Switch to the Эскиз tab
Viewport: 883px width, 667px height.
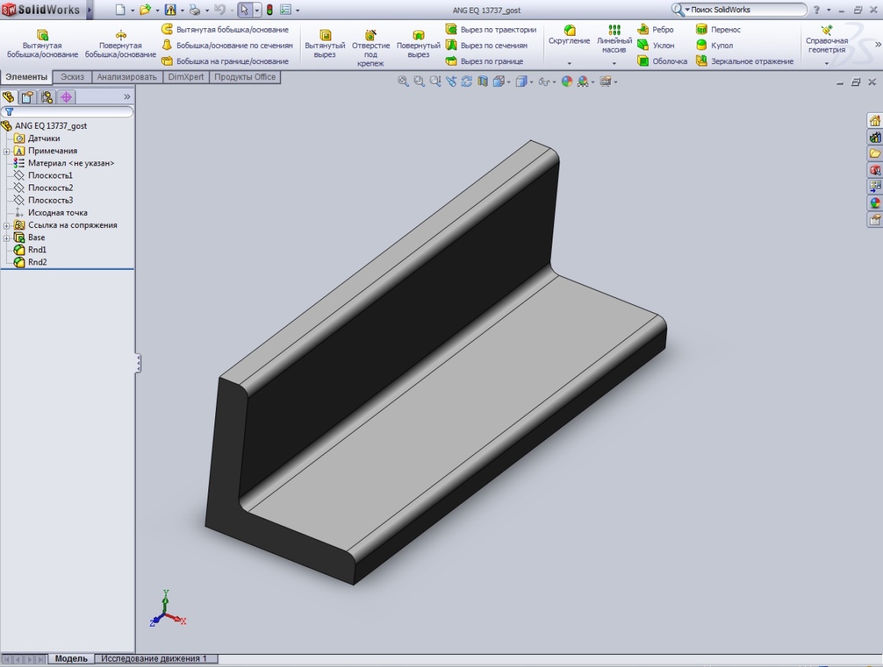(72, 77)
